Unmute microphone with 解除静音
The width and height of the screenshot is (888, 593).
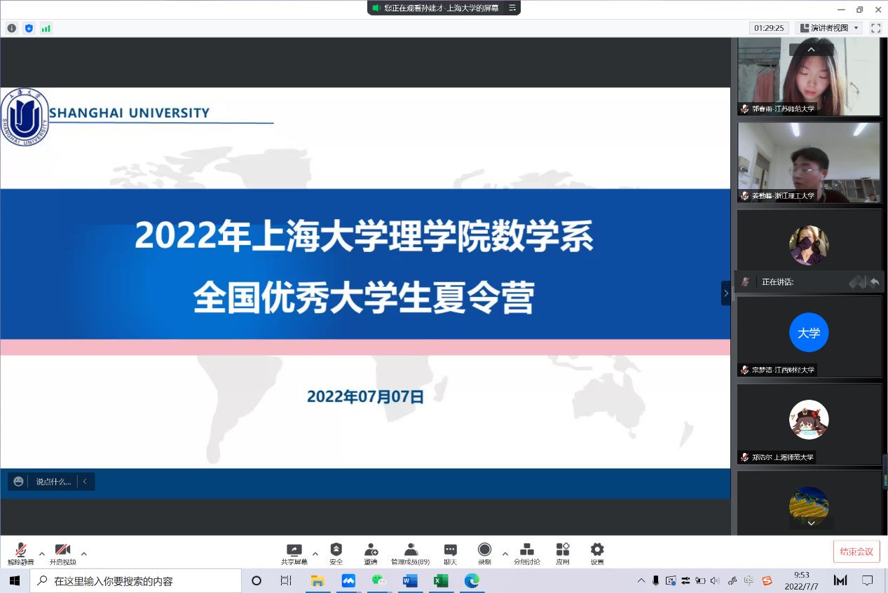(x=21, y=550)
